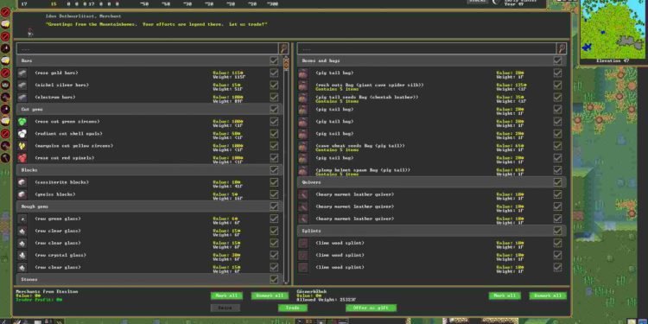Toggle the gneiss blocks checkbox

274,194
